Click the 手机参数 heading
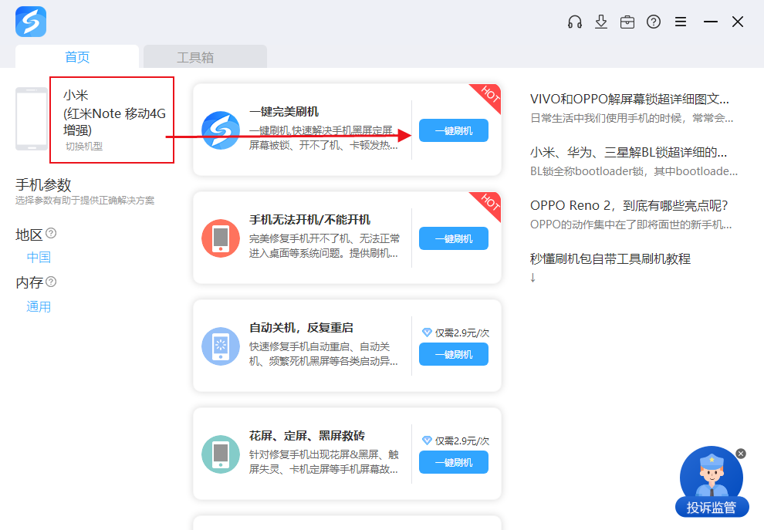764x530 pixels. (x=43, y=185)
